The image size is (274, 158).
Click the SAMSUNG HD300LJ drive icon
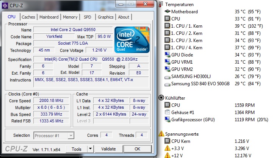coord(168,77)
